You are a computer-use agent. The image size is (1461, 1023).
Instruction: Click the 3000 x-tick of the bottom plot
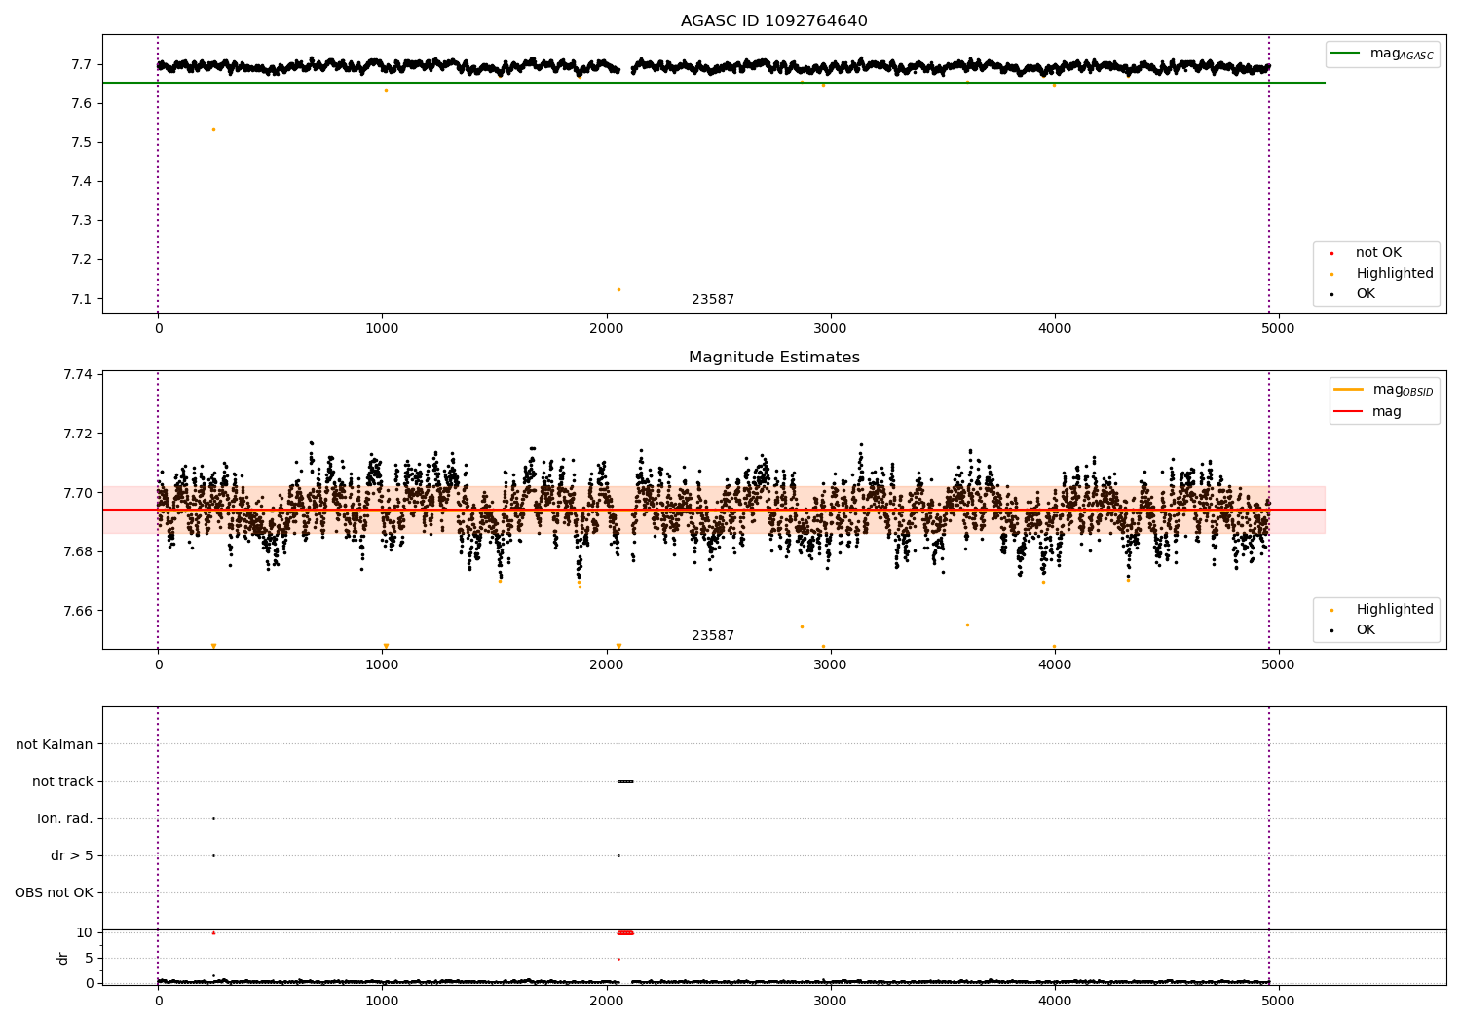coord(831,1002)
